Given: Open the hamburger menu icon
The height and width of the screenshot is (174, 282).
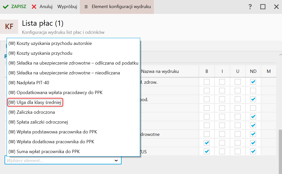Looking at the screenshot, I should click(x=86, y=7).
